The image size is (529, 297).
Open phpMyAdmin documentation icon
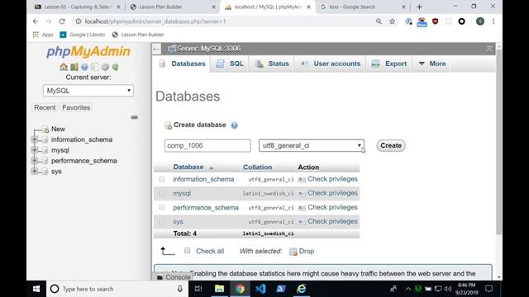[x=84, y=67]
